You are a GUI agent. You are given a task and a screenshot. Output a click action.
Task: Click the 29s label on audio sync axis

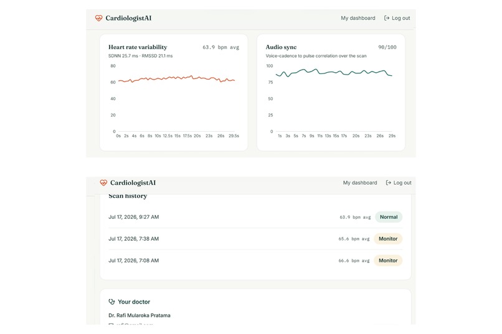[x=392, y=136]
